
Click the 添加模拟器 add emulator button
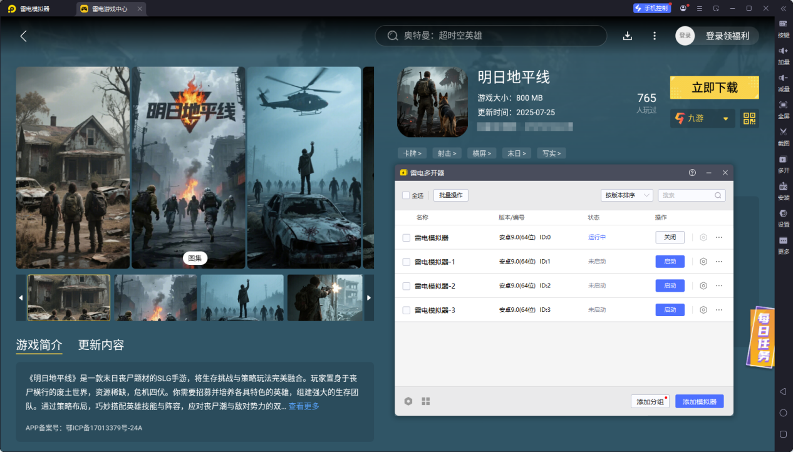pos(700,402)
